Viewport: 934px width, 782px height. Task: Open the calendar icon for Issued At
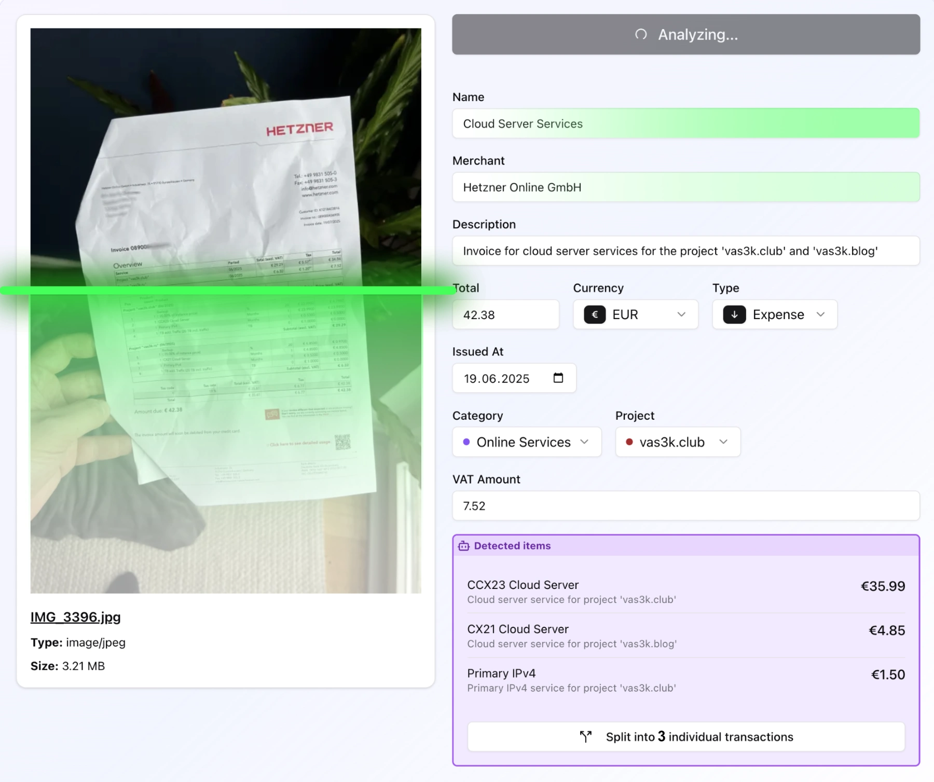click(558, 378)
